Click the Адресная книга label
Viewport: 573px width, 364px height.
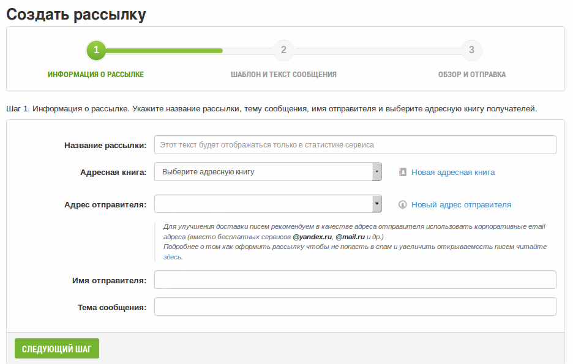pos(113,173)
